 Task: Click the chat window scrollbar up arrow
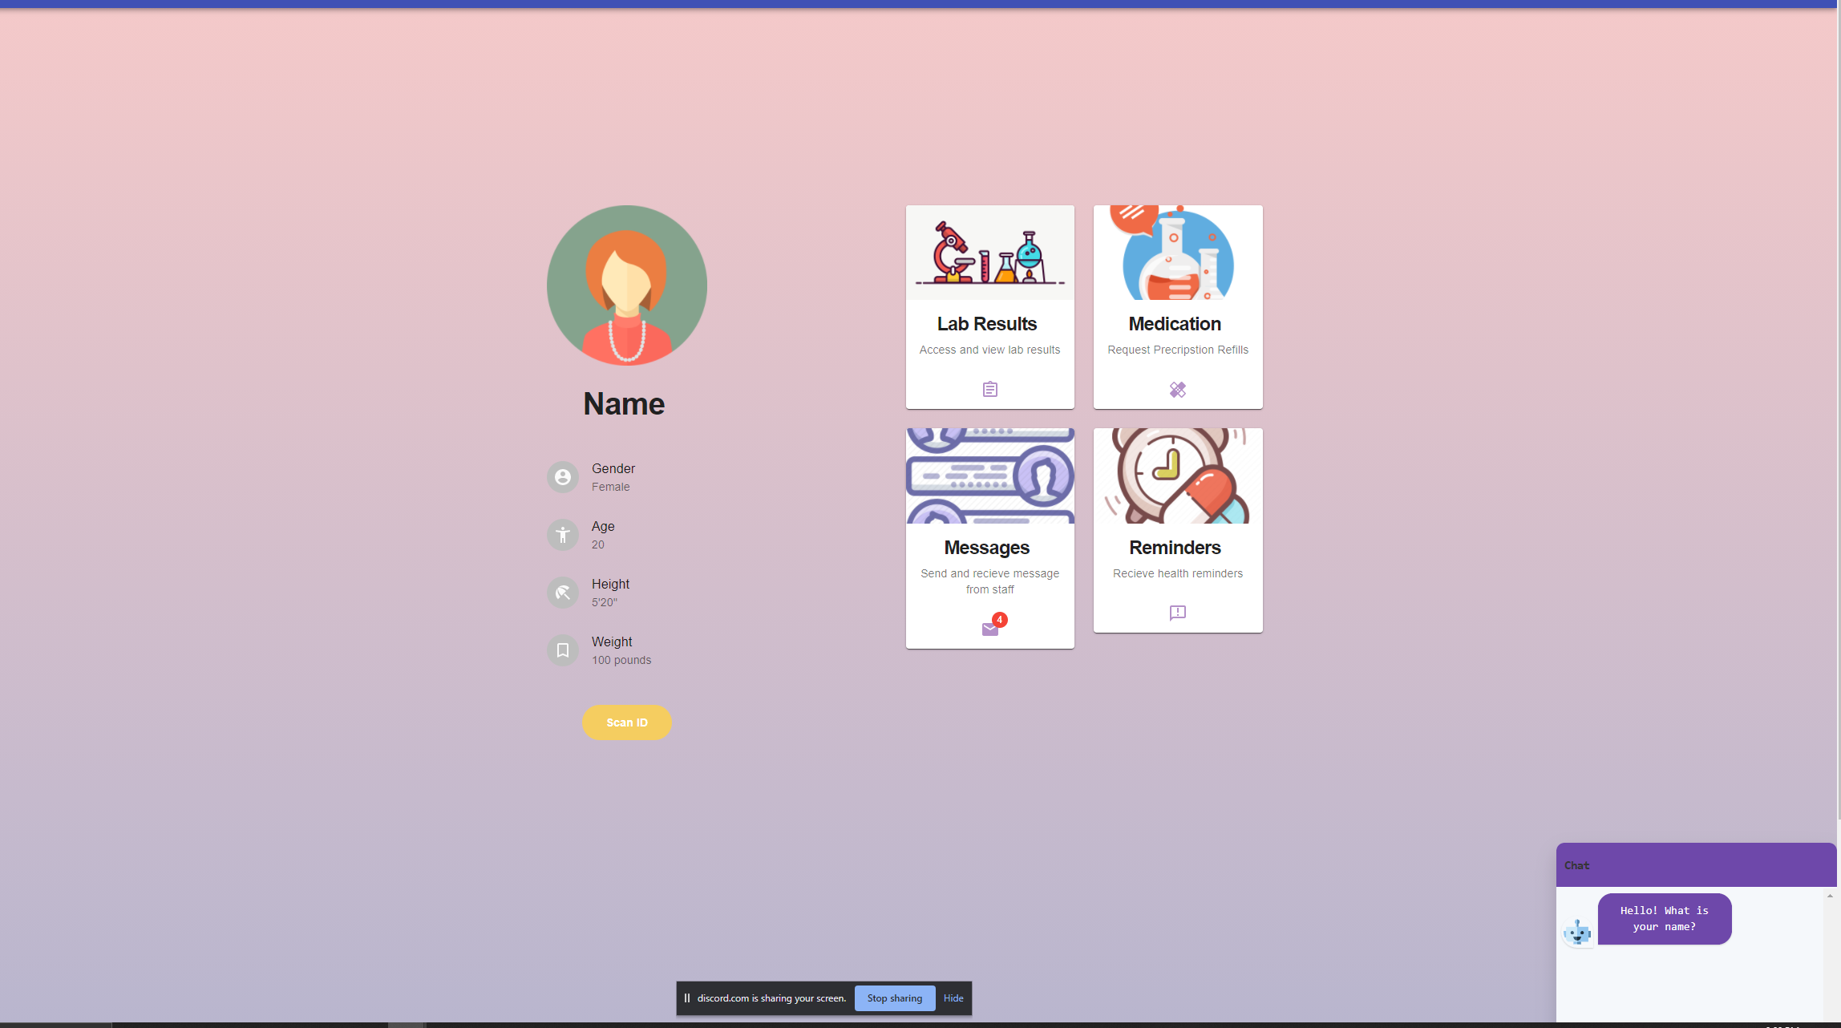[1829, 896]
